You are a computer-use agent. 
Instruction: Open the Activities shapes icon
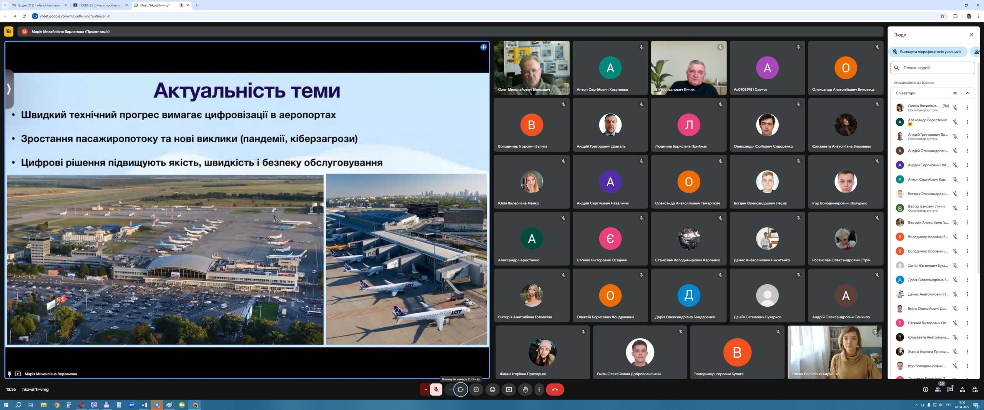962,389
